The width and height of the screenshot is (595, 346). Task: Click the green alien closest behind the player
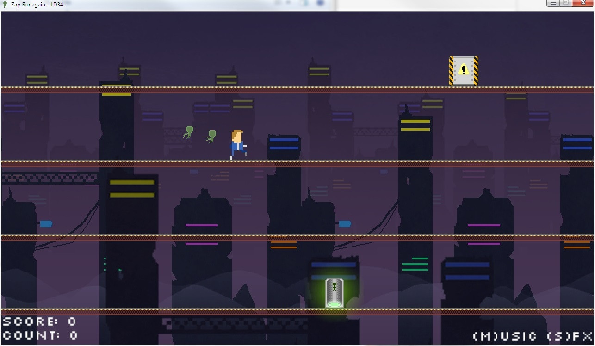211,136
